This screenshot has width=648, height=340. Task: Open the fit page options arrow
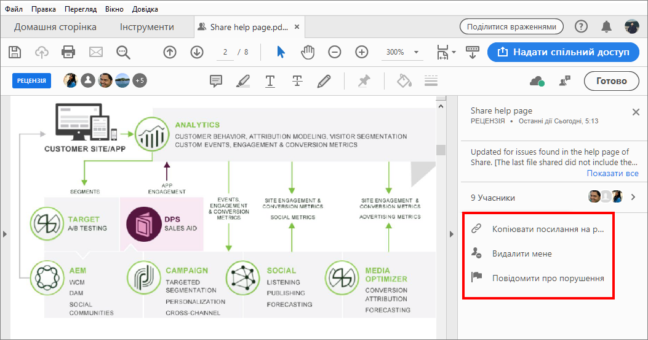pyautogui.click(x=454, y=52)
